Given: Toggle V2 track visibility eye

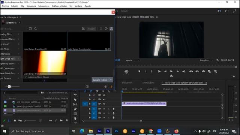Looking at the screenshot, I should pyautogui.click(x=104, y=99).
